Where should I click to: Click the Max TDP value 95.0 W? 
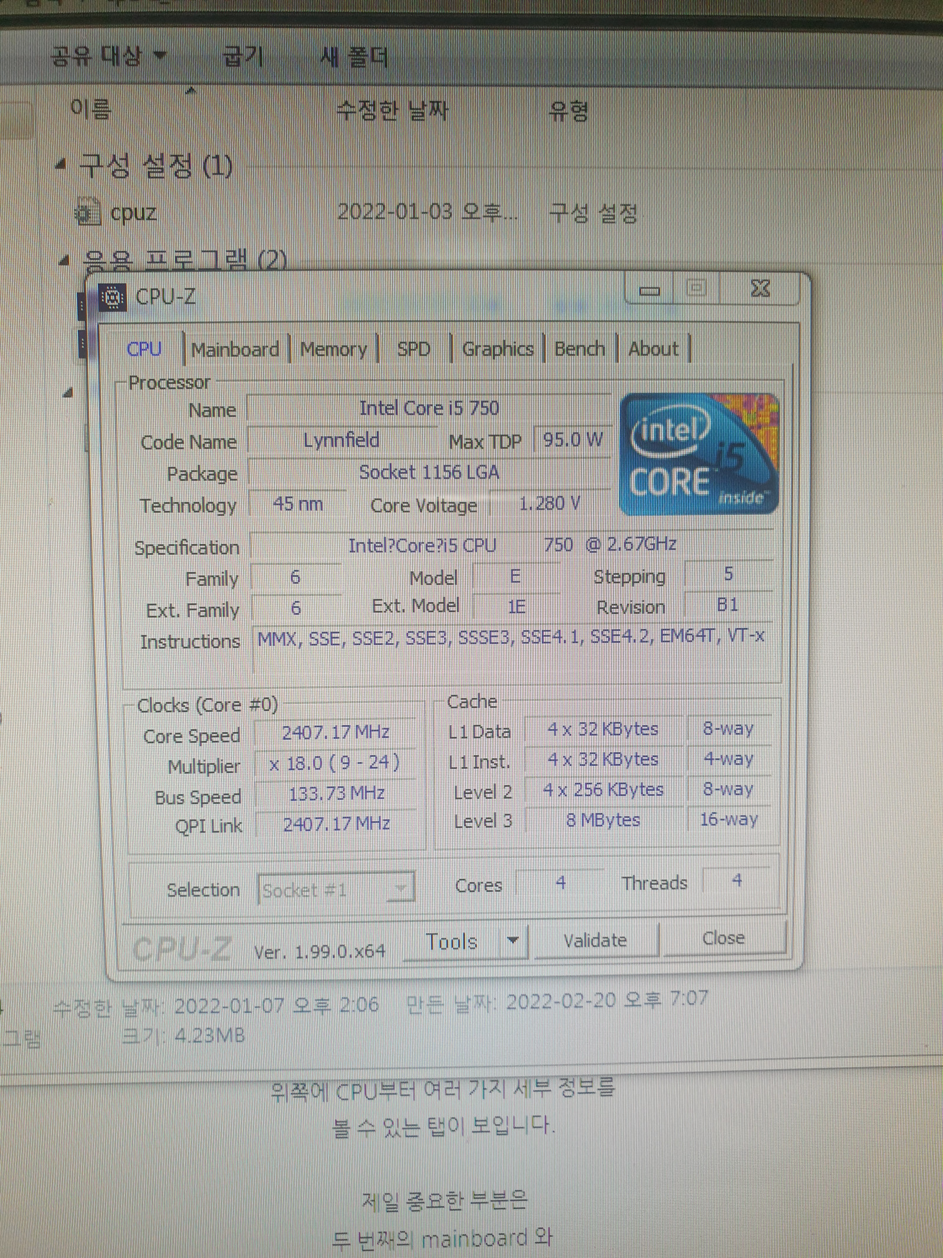point(573,439)
